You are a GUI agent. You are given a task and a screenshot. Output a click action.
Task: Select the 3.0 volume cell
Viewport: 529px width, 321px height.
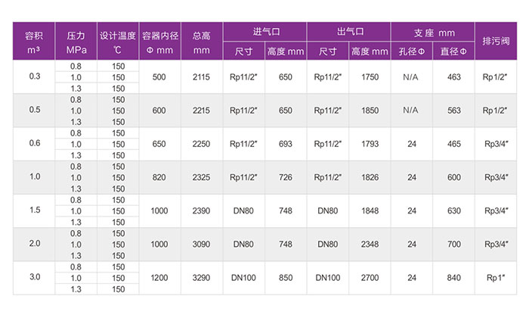point(35,277)
